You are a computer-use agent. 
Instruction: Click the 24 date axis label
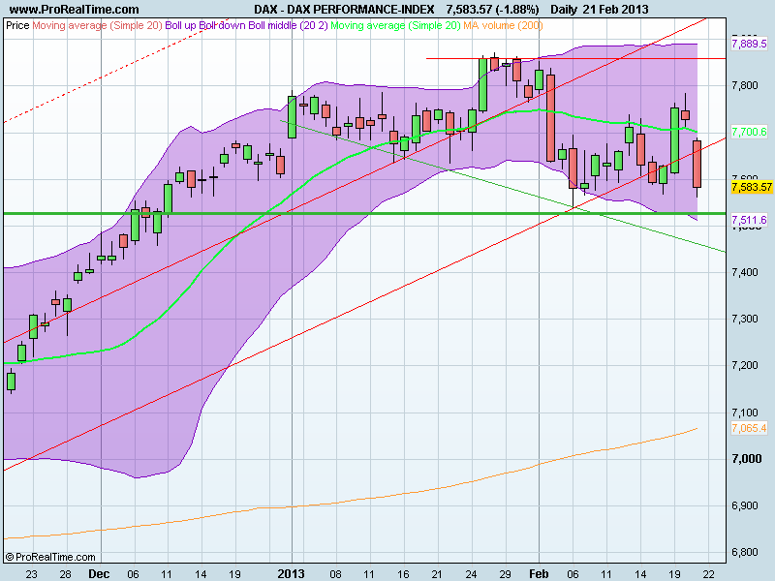pyautogui.click(x=471, y=574)
